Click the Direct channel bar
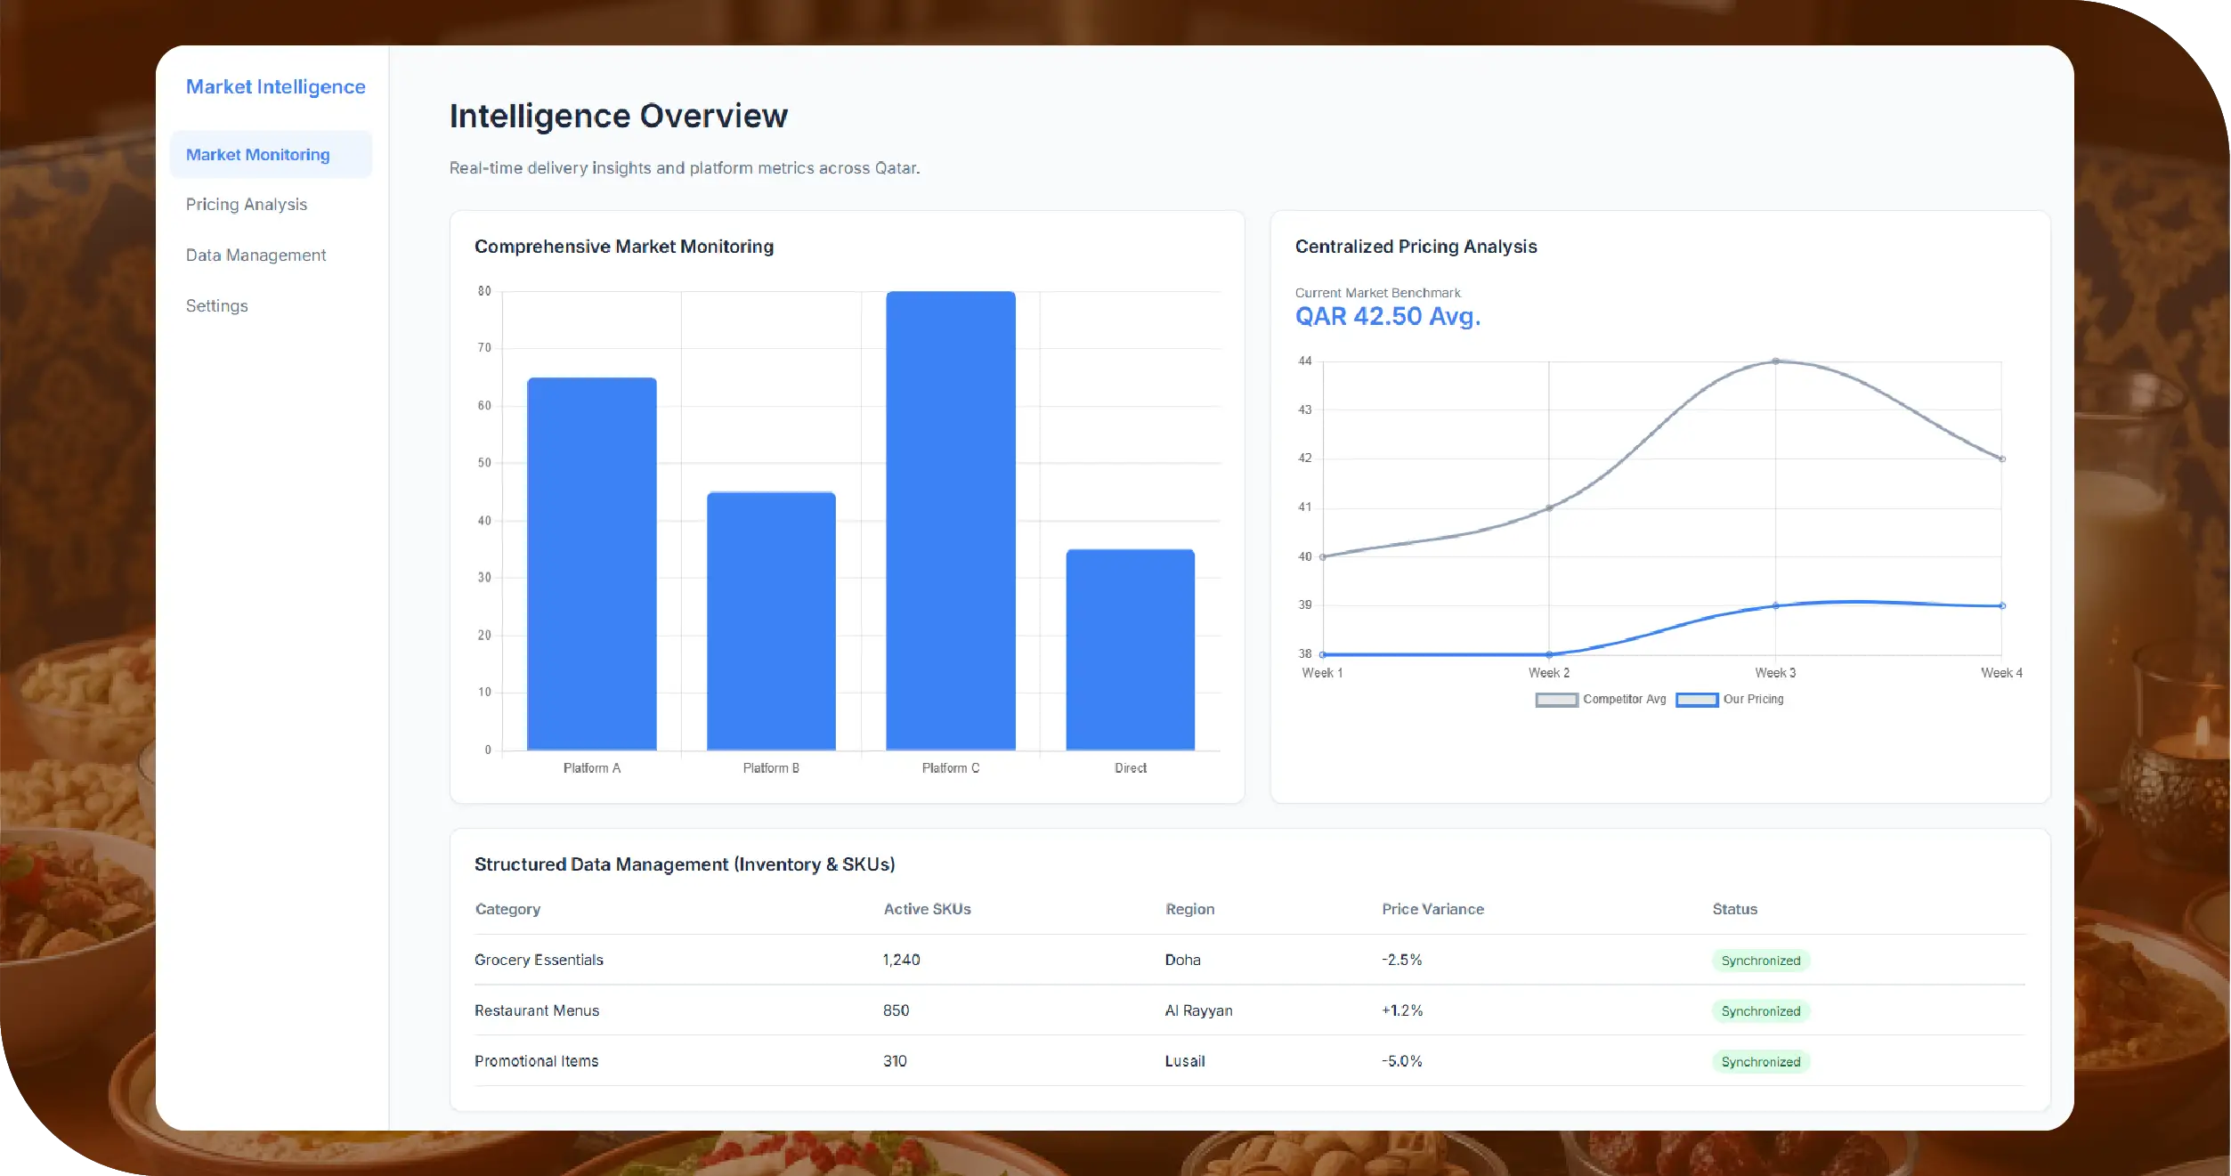This screenshot has height=1176, width=2231. [1130, 649]
